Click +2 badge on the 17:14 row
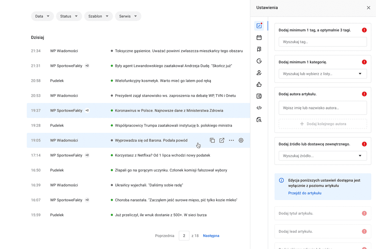The image size is (376, 249). [87, 155]
